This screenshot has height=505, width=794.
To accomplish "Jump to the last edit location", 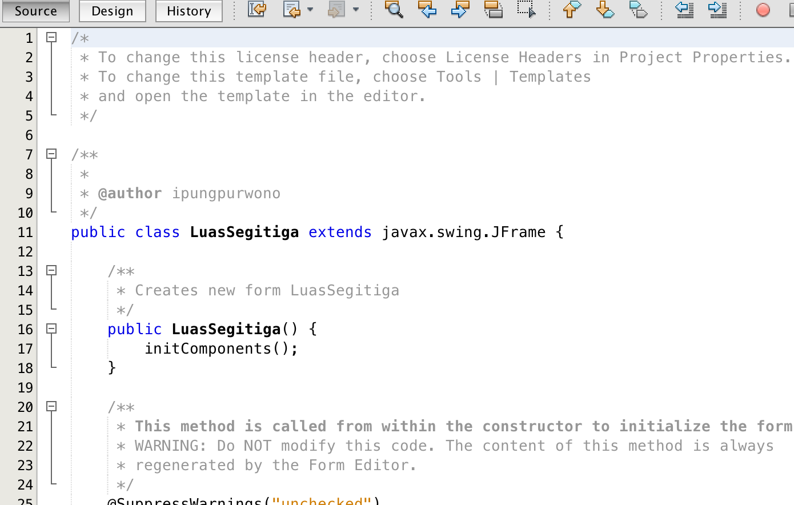I will coord(256,10).
